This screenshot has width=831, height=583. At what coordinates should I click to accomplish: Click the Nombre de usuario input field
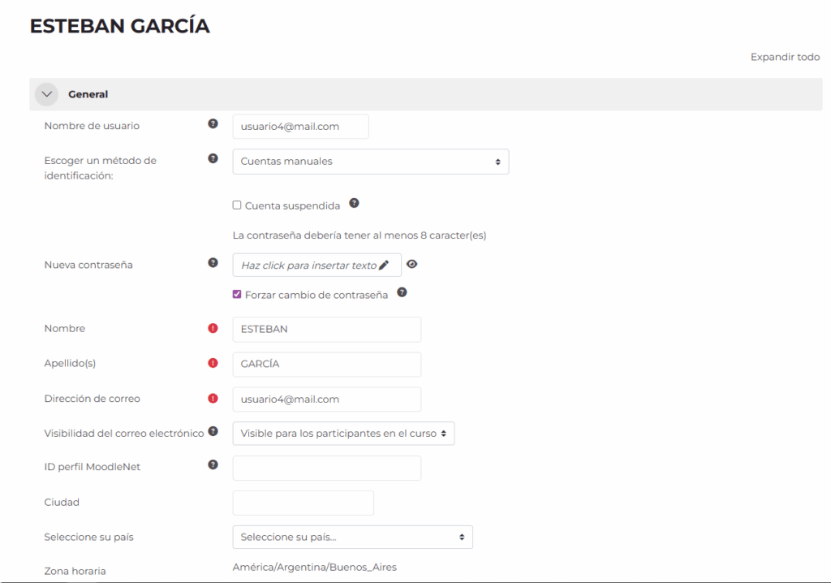click(300, 127)
